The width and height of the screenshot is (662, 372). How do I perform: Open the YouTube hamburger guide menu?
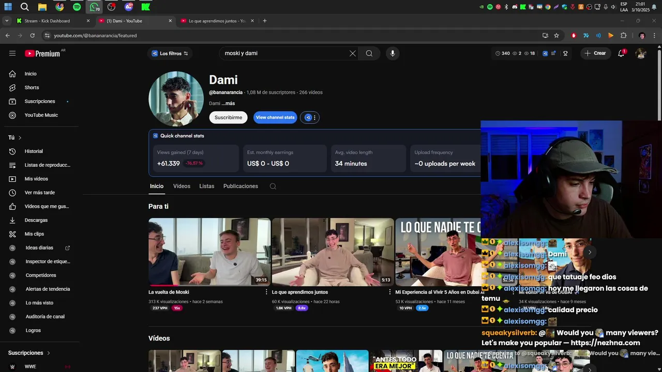tap(12, 53)
